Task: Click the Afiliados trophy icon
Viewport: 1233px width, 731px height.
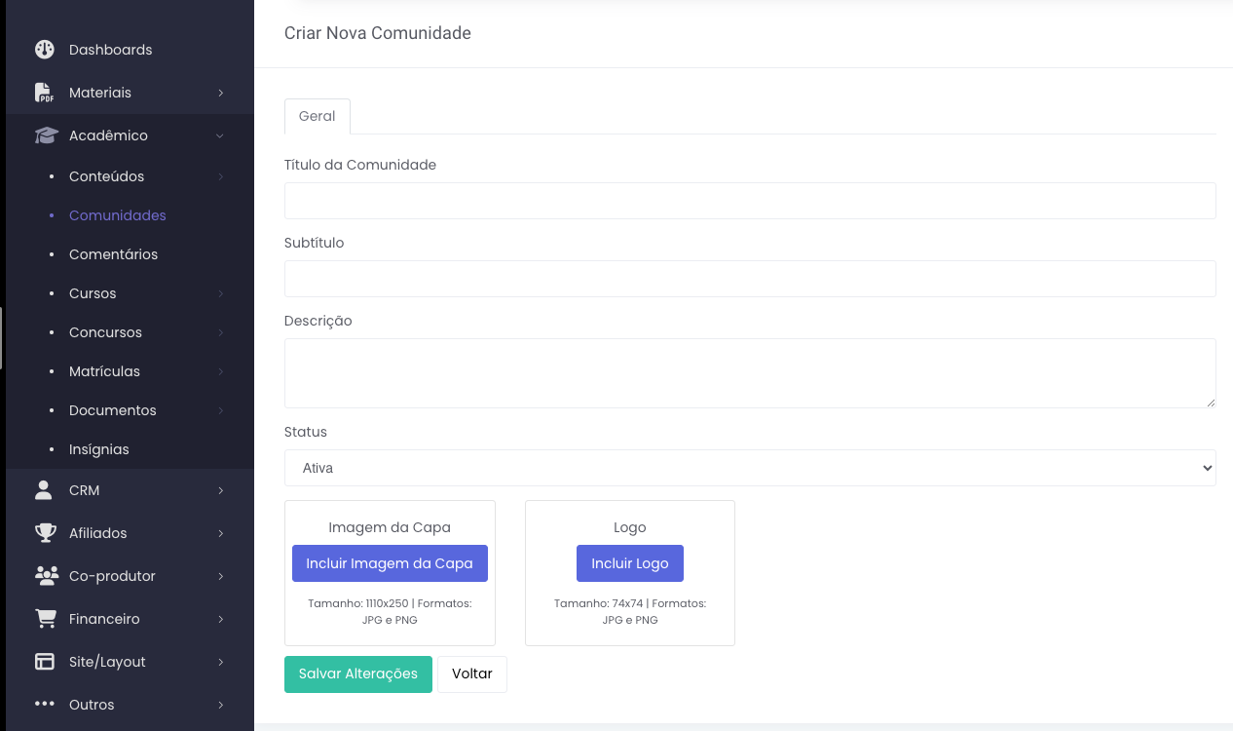Action: (45, 533)
